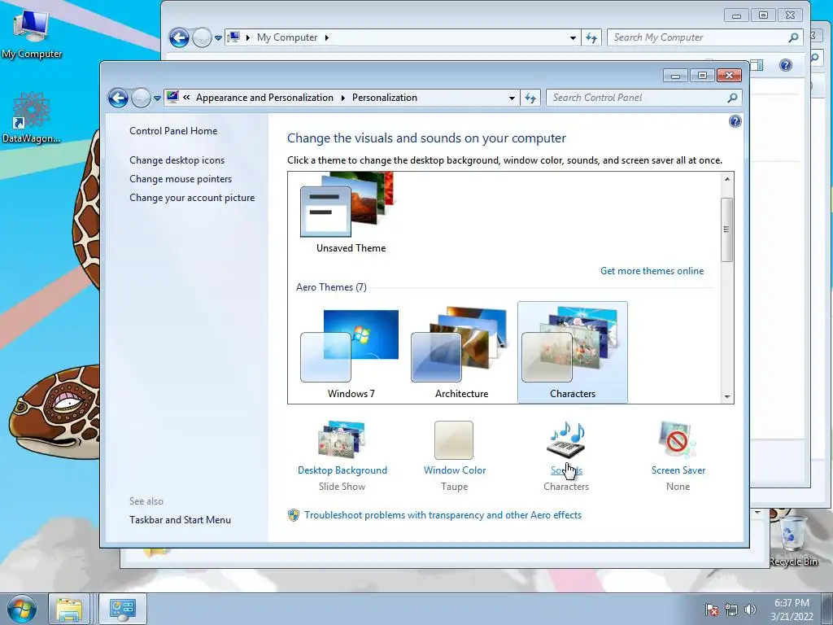
Task: Select the Architecture theme
Action: point(461,352)
